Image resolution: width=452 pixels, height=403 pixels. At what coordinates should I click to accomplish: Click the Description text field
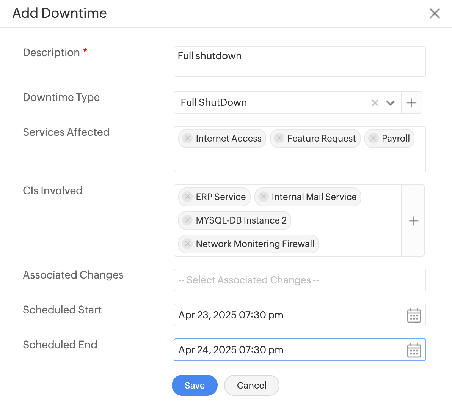point(300,61)
